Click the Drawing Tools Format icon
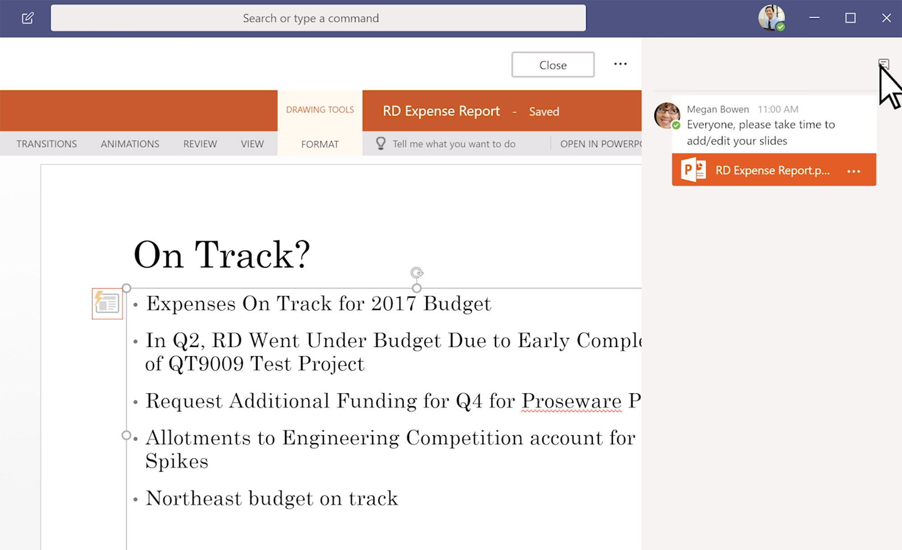 320,143
